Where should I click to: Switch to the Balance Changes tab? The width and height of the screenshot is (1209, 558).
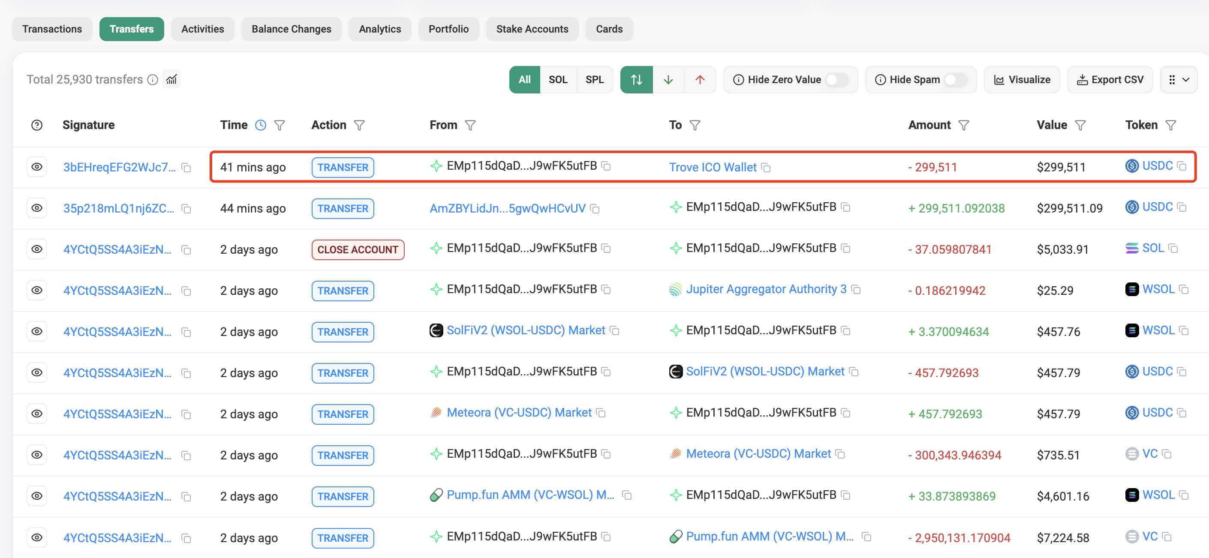coord(291,29)
